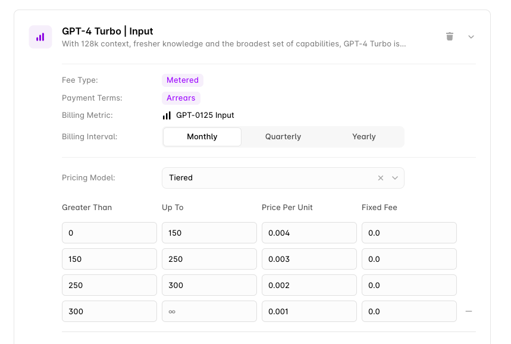
Task: Collapse the GPT-4 Turbo card with the chevron
Action: 471,37
